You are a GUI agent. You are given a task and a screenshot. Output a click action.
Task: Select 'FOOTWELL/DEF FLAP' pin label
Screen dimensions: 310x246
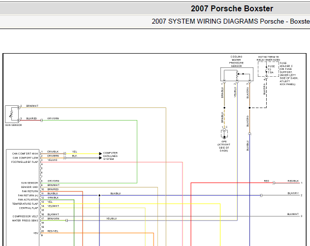(x=25, y=162)
